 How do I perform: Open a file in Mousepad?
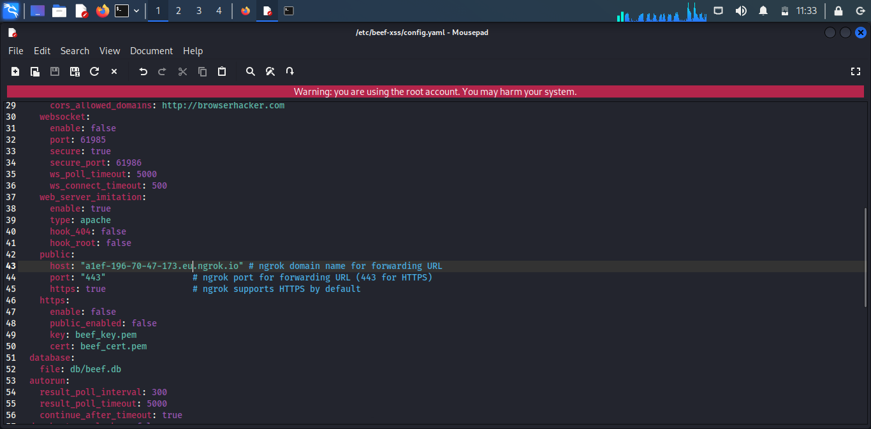click(34, 71)
